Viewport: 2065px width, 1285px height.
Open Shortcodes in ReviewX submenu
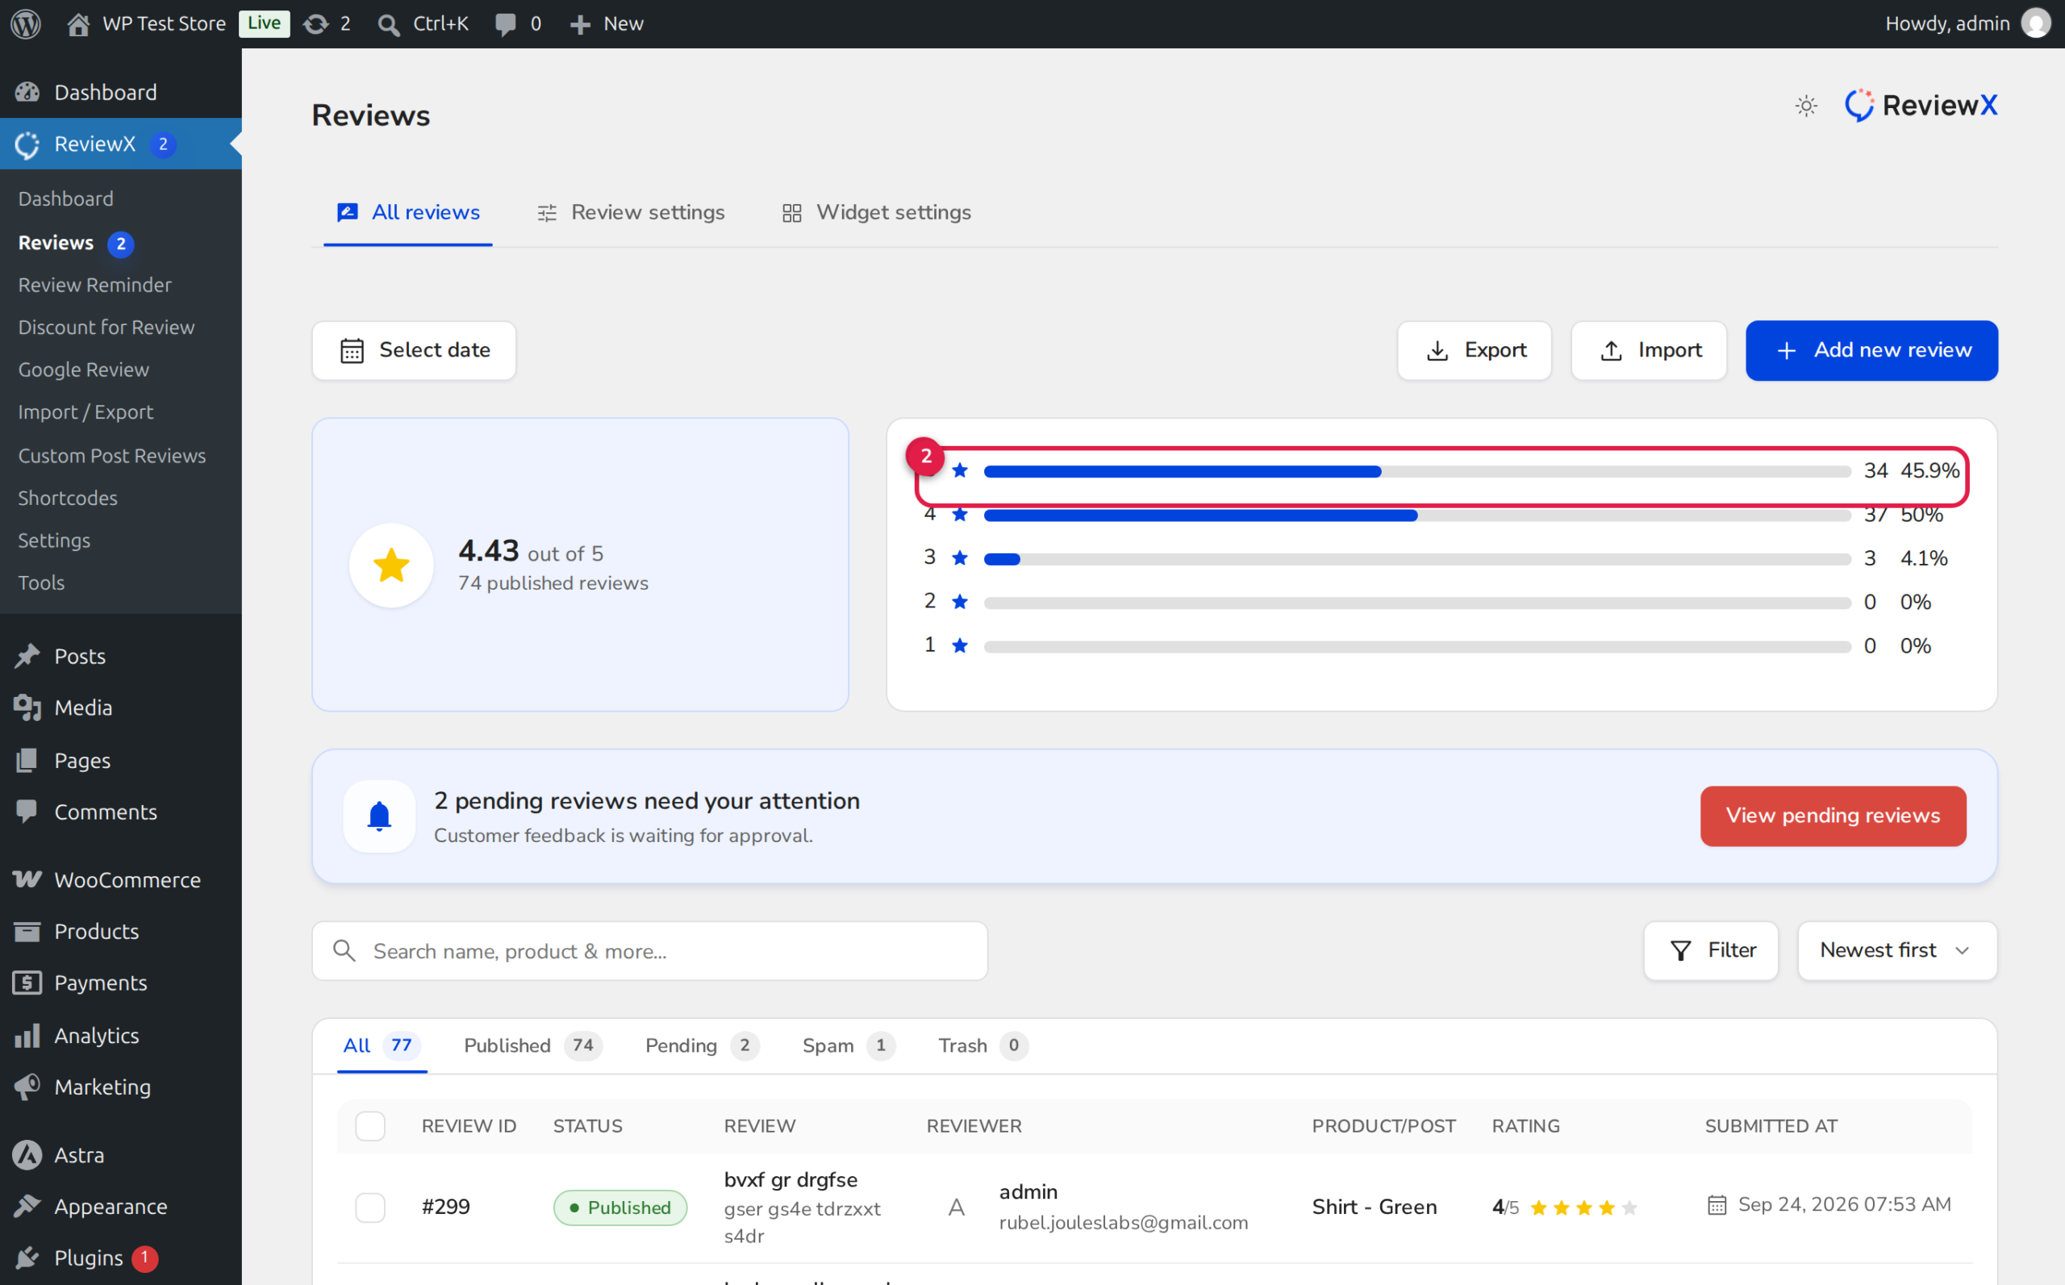point(68,498)
